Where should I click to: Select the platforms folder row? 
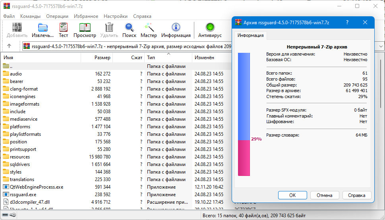click(x=116, y=126)
